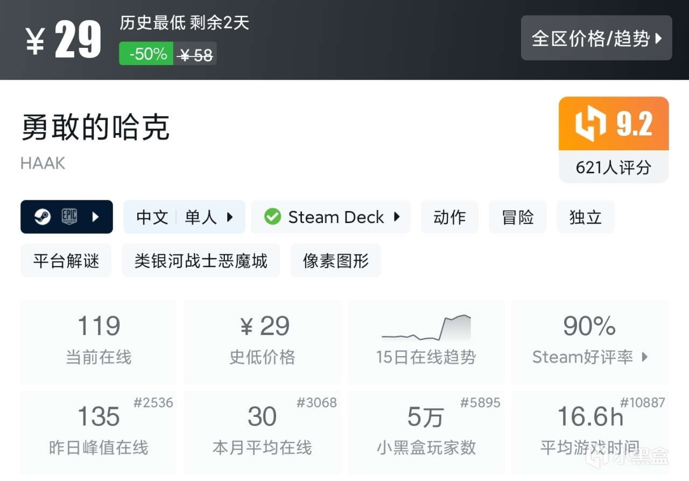Expand the 中文 单人 language info
Viewport: 689px width, 481px height.
[184, 217]
